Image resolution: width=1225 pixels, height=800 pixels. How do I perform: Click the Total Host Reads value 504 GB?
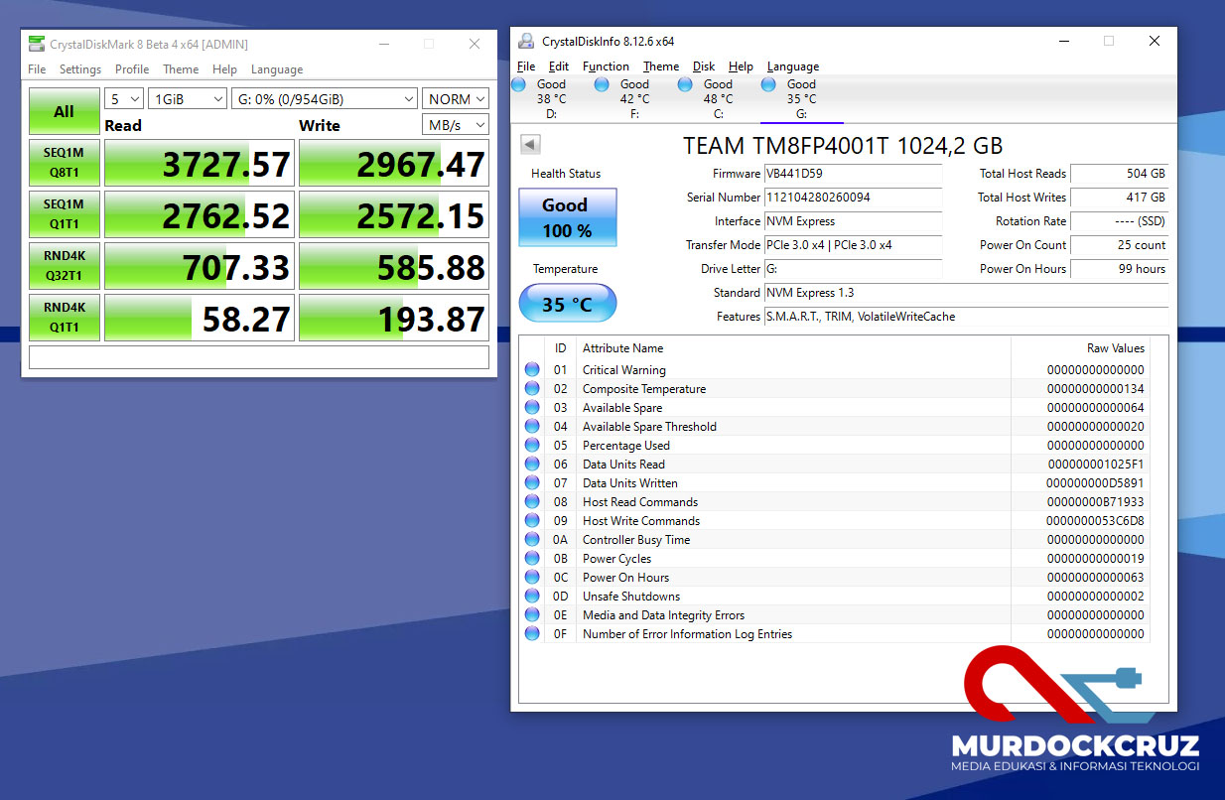(x=1120, y=174)
